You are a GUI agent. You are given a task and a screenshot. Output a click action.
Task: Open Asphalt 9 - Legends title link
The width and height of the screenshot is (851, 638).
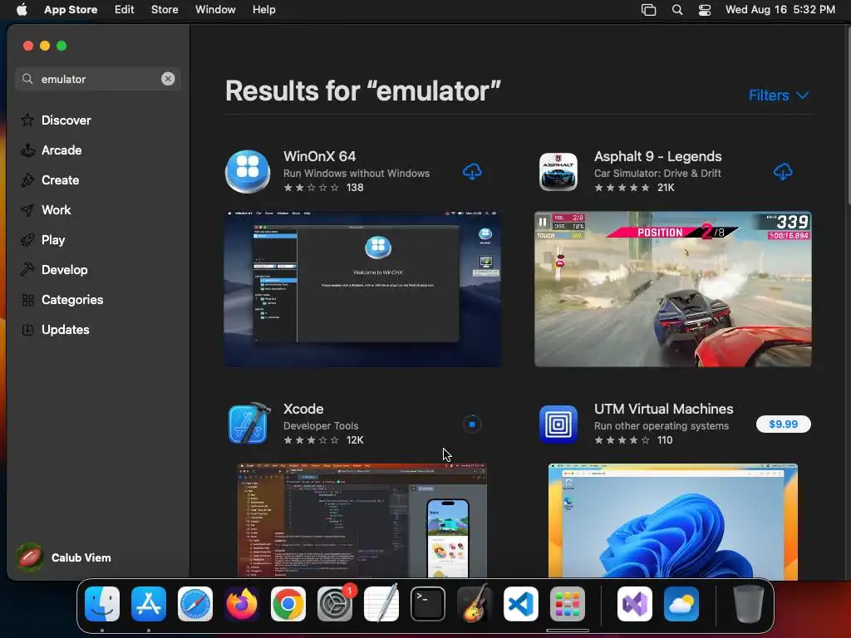[658, 156]
